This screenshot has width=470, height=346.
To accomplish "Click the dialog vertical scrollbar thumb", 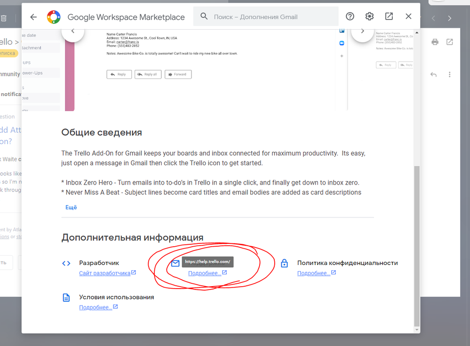I will click(x=417, y=246).
